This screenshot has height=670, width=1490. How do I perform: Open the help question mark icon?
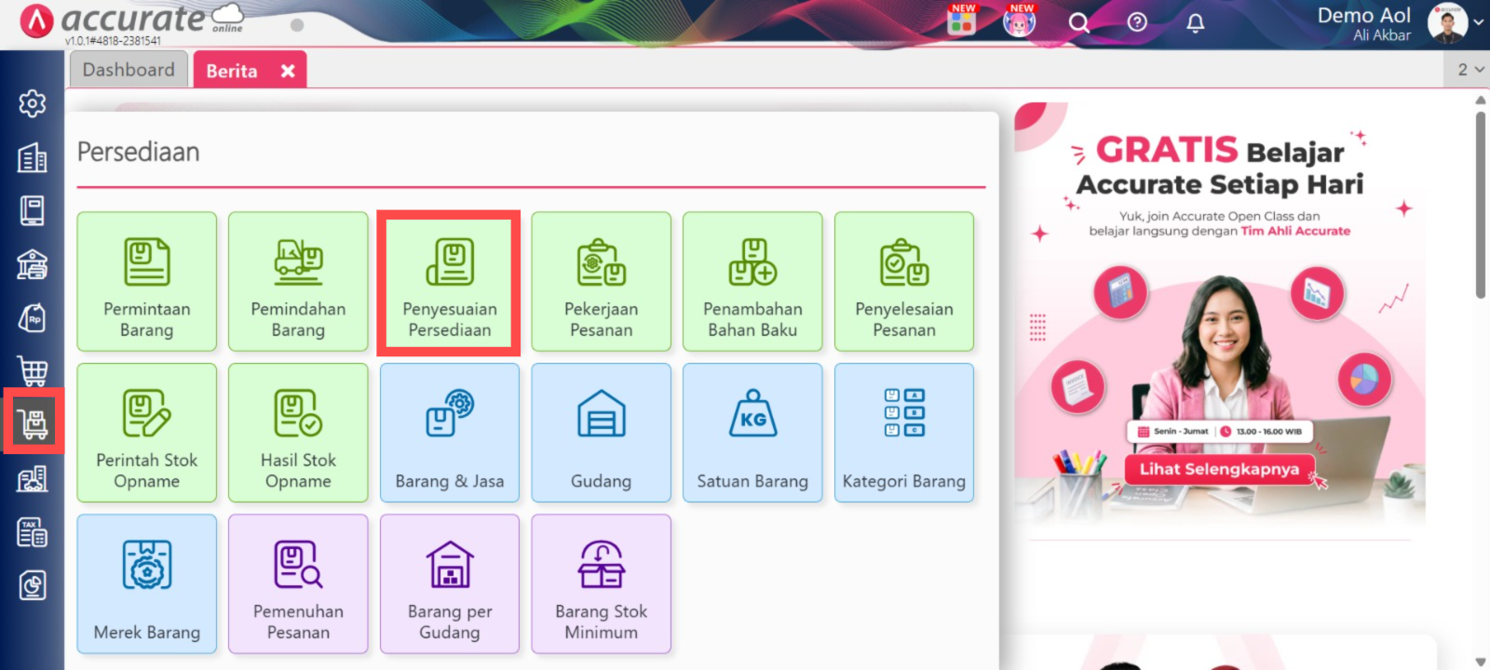tap(1137, 22)
